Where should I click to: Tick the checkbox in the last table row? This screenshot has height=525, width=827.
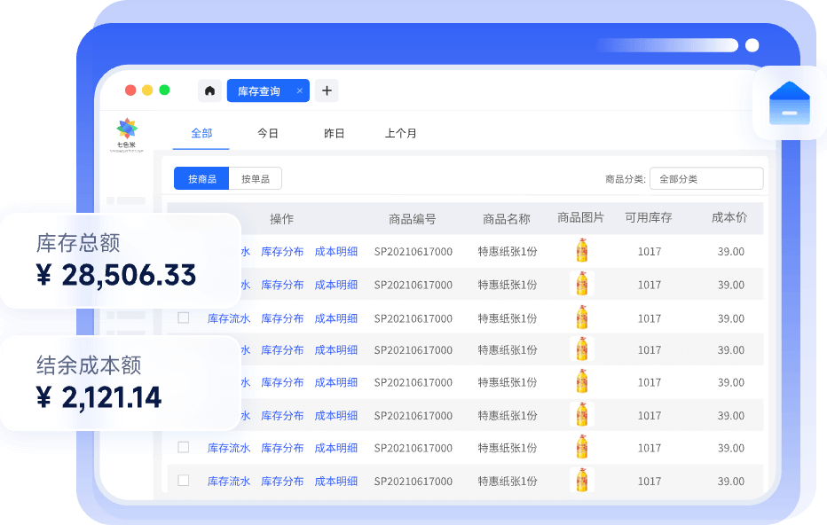(184, 481)
